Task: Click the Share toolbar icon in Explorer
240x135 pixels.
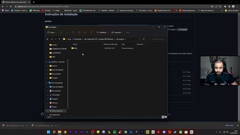Action: (x=85, y=33)
